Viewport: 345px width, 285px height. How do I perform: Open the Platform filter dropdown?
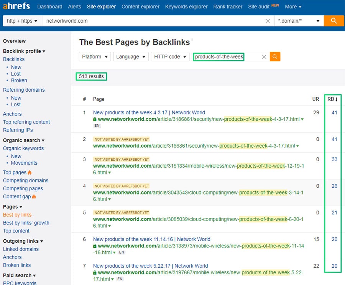tap(95, 57)
